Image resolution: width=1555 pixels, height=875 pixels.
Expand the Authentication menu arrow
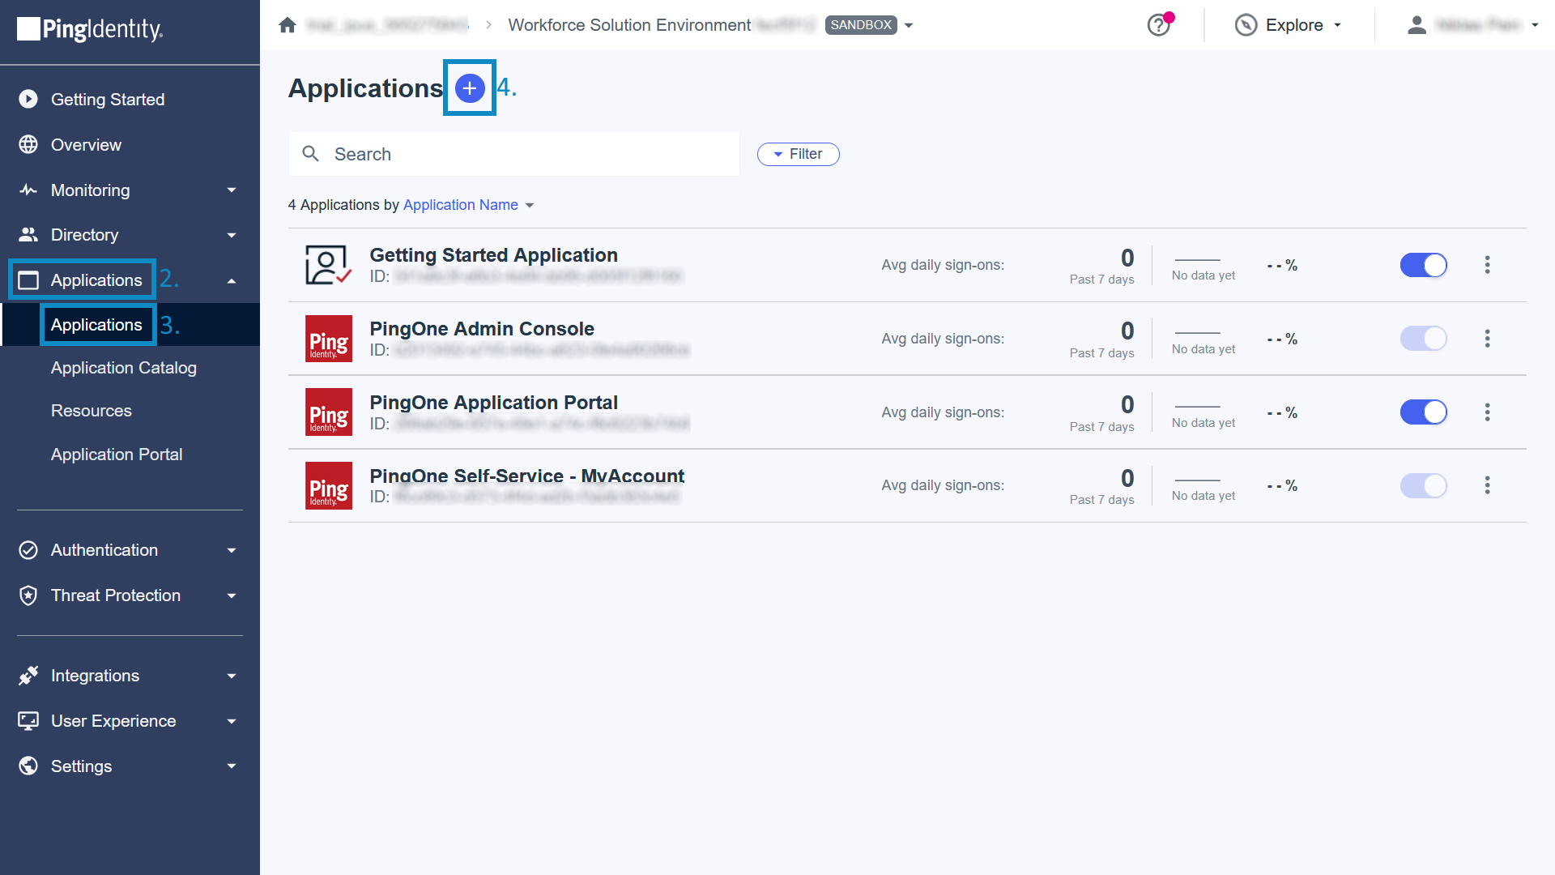click(x=232, y=551)
